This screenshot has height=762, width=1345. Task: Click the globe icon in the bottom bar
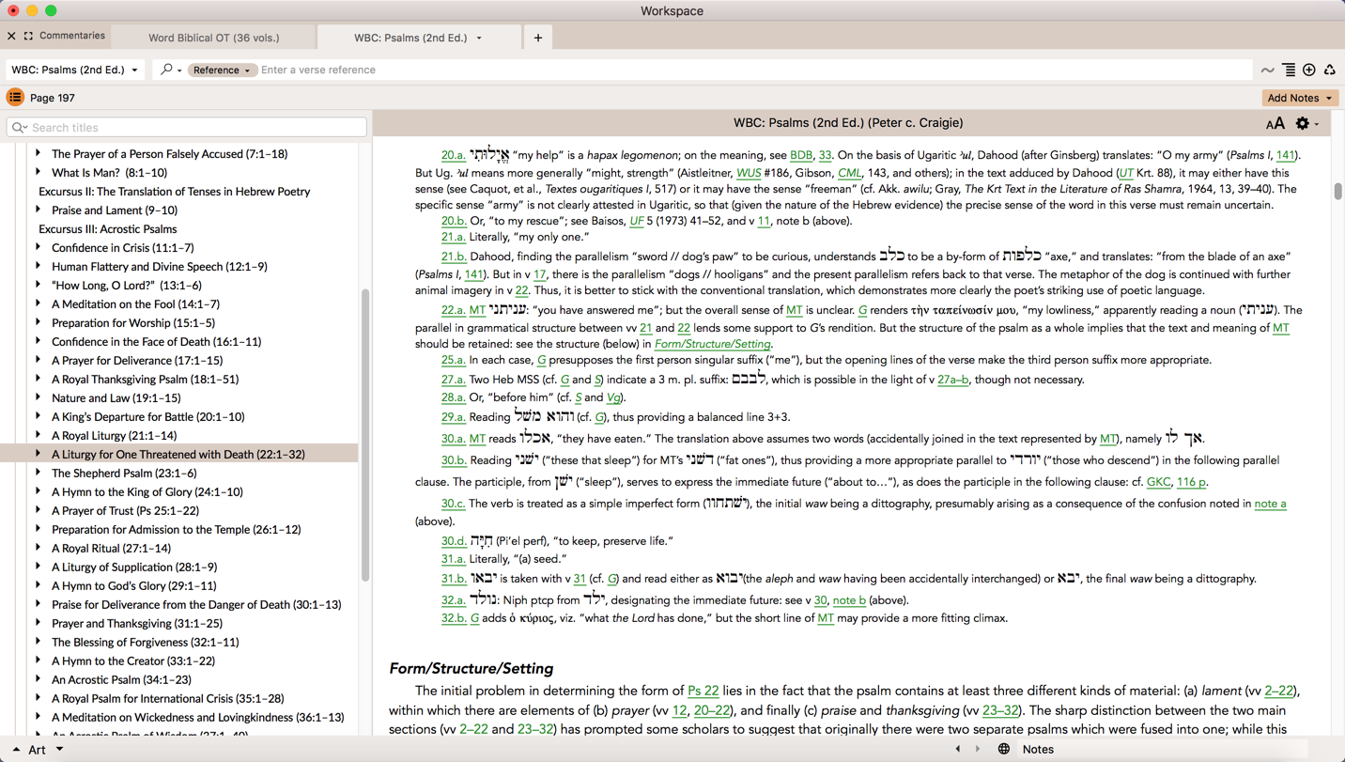click(x=1004, y=750)
